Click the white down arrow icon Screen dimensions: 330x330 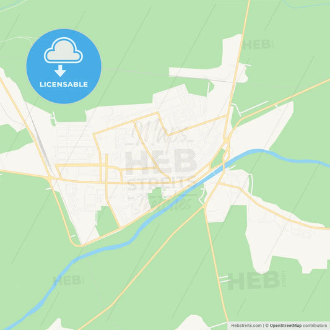[x=60, y=71]
